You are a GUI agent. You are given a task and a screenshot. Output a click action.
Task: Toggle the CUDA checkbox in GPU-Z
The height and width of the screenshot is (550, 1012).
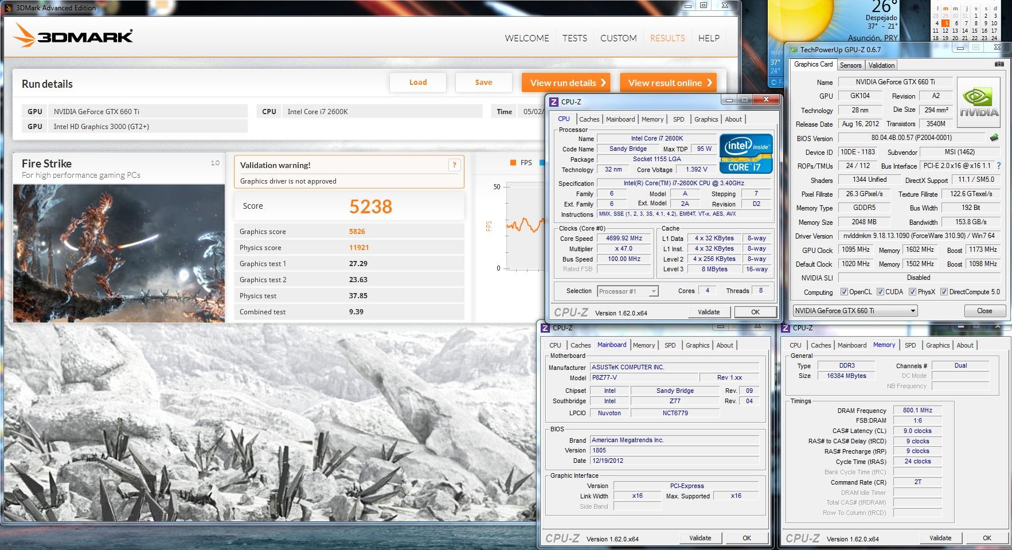[x=880, y=292]
